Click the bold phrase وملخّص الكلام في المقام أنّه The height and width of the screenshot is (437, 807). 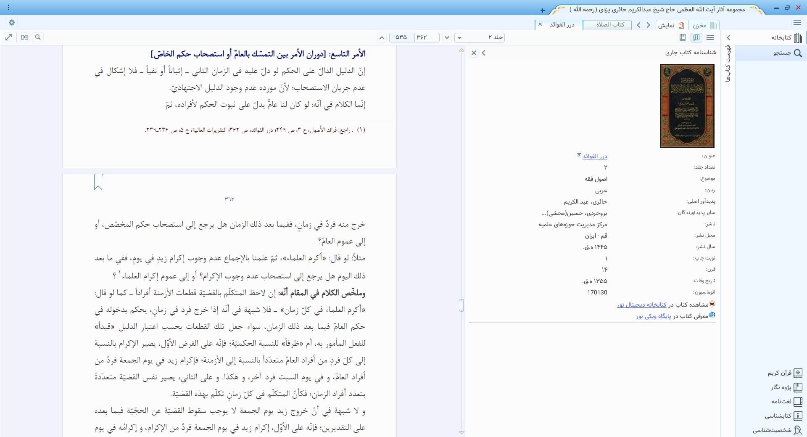(322, 293)
